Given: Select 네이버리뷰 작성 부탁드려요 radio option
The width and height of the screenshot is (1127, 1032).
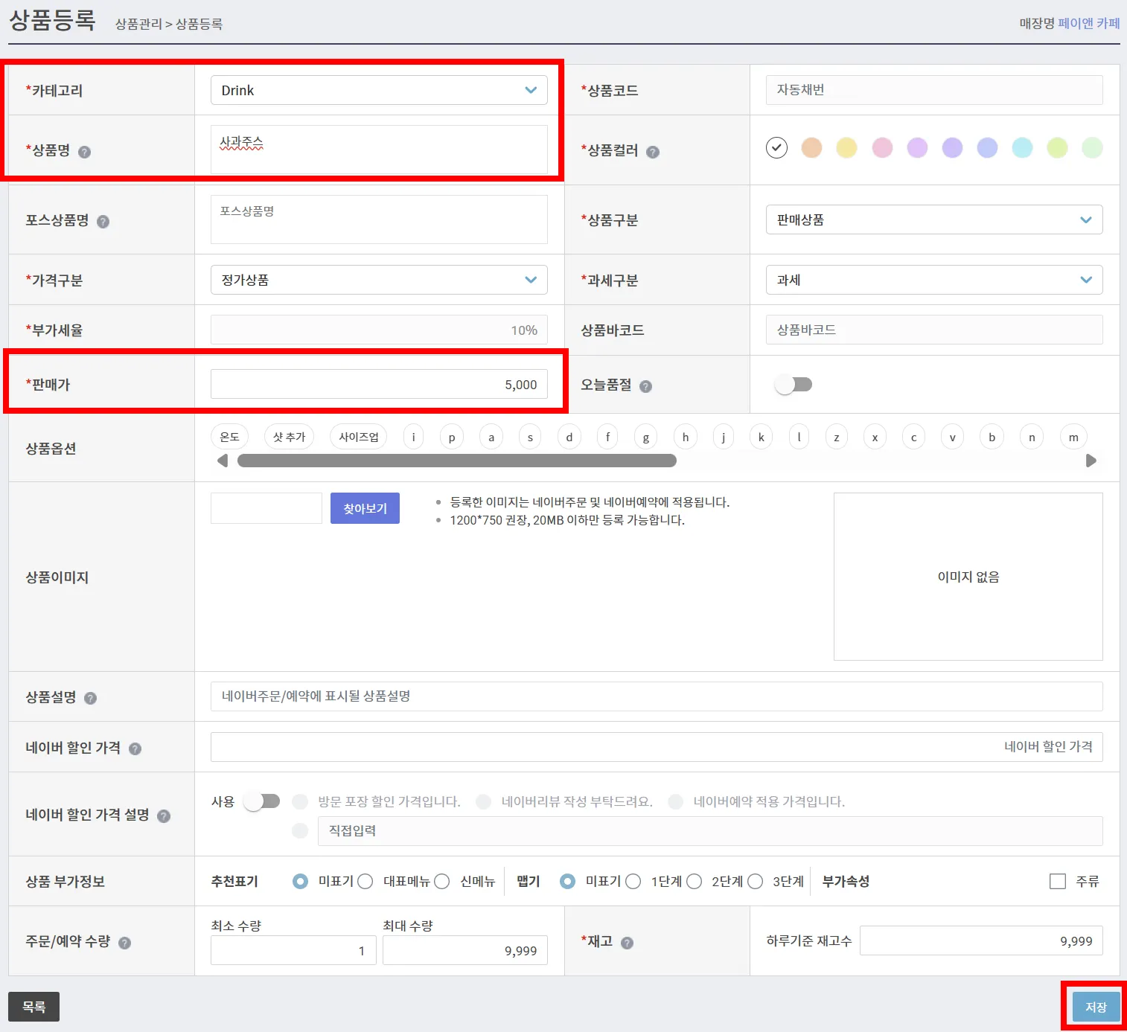Looking at the screenshot, I should (483, 801).
